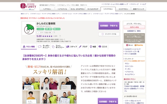This screenshot has height=104, width=167.
Task: Click リラクゼーション・マッサージサロン関西トップ breadcrumb
Action: [x=76, y=14]
